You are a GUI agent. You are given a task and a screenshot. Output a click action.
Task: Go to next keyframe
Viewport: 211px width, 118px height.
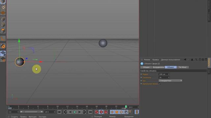84,112
